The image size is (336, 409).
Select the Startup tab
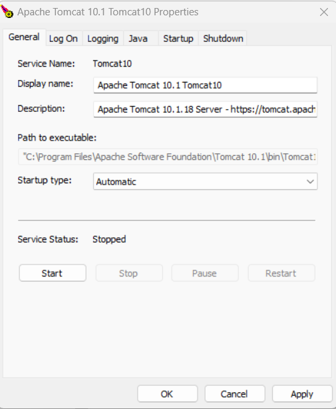(178, 39)
